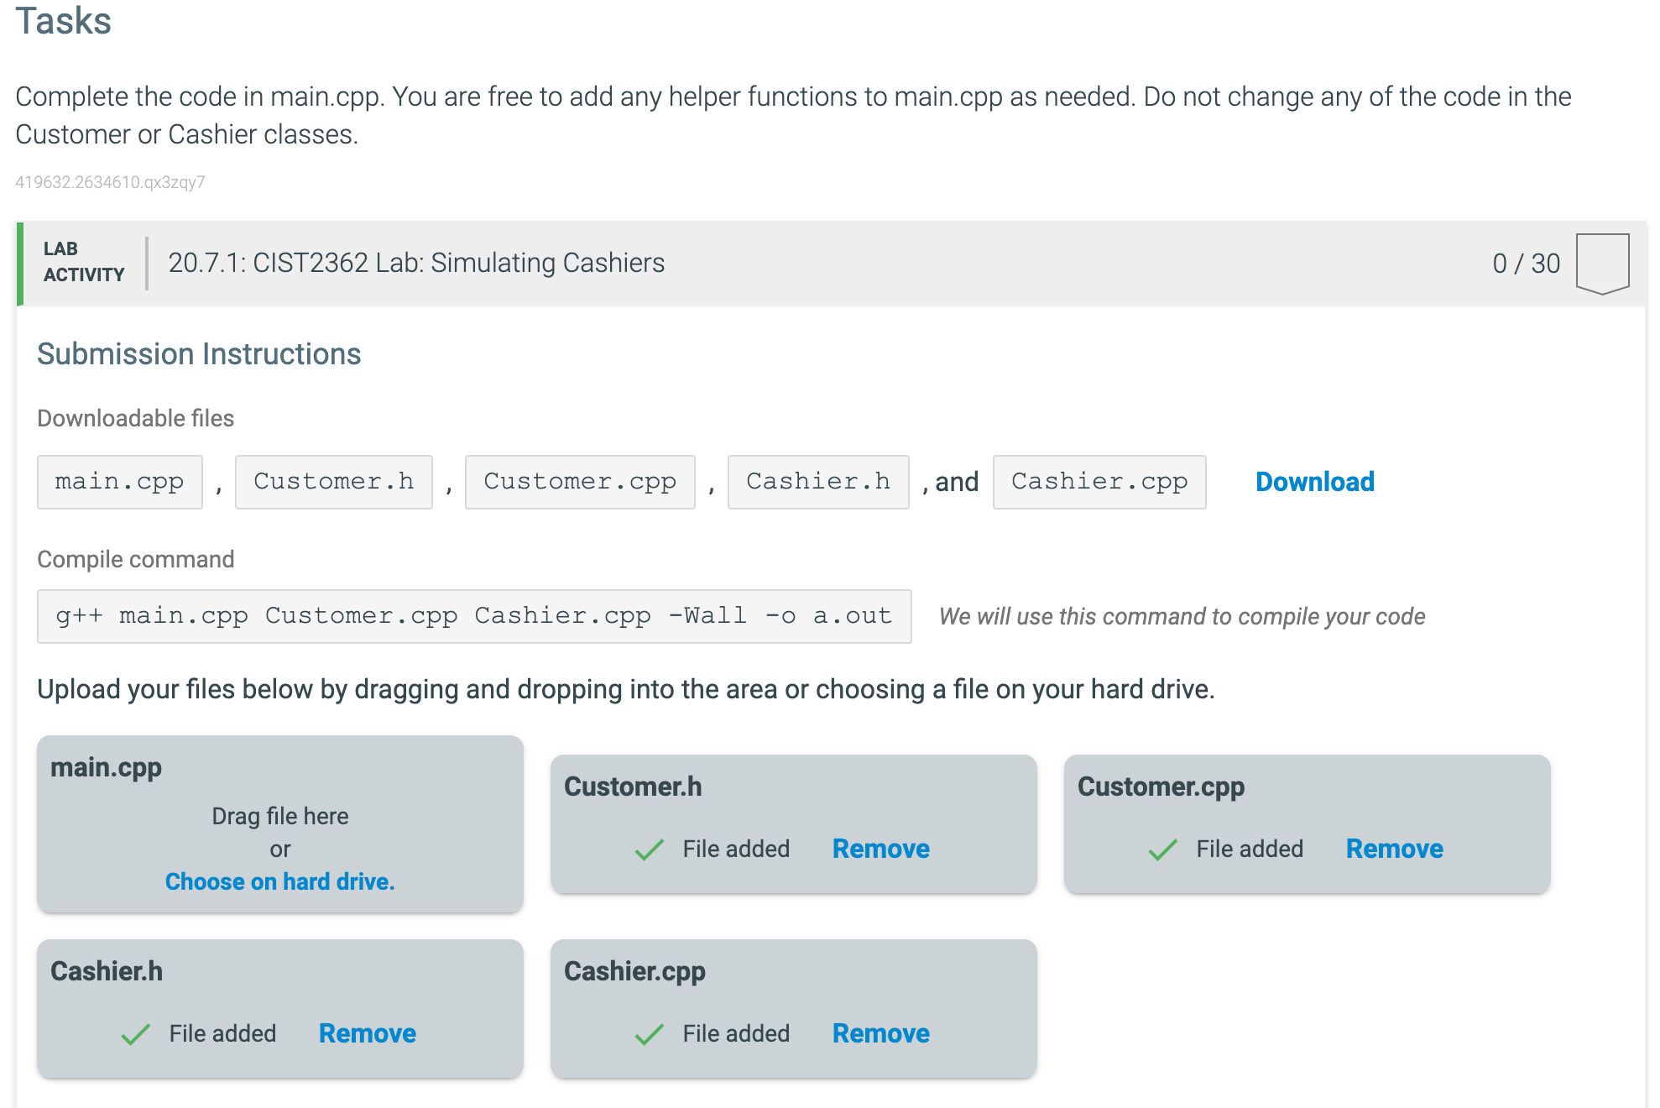Click the Cashier.h downloadable file chip
Viewport: 1660px width, 1108px height.
point(818,482)
